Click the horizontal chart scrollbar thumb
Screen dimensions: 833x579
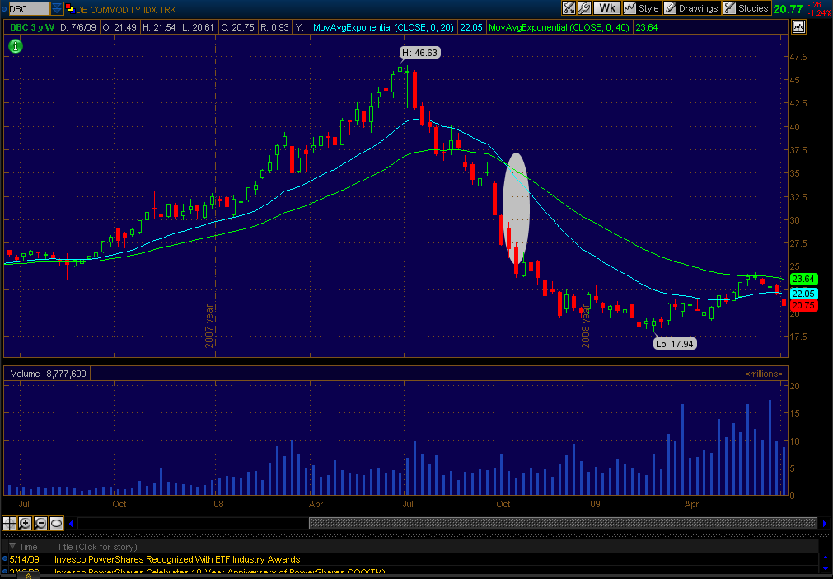click(x=563, y=523)
